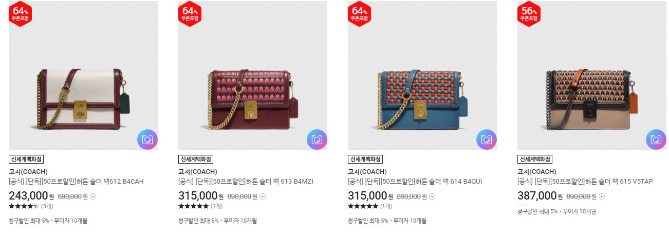Click 56% coupon badge on taupe bag
This screenshot has height=238, width=669.
click(x=529, y=13)
